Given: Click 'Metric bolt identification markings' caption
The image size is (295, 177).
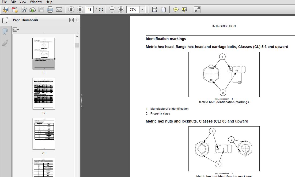Looking at the screenshot, I should pyautogui.click(x=224, y=102).
